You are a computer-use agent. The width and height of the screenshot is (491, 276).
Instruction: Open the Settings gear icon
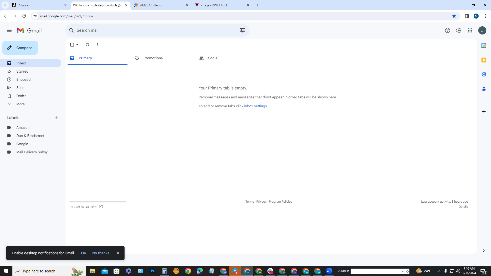tap(459, 30)
